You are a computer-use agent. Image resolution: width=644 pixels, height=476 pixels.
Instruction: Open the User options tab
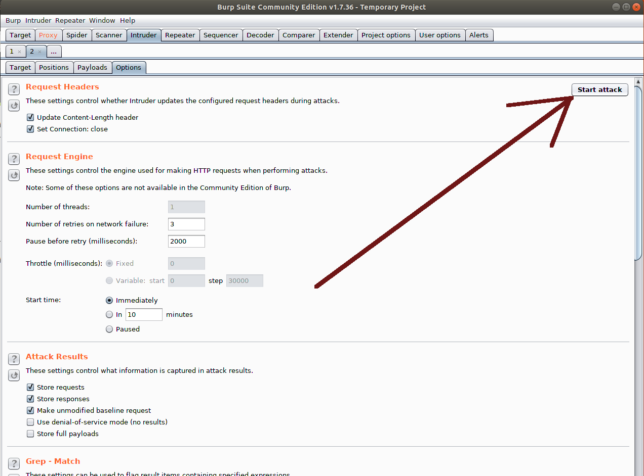(x=440, y=35)
